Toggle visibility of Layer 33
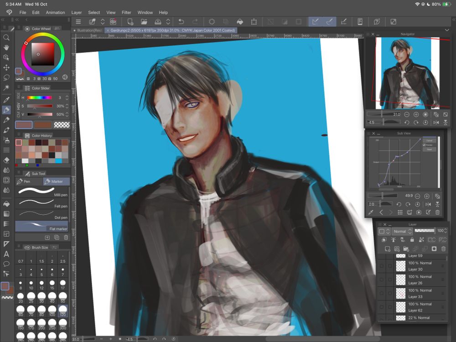Viewport: 456px width, 342px height. pyautogui.click(x=382, y=293)
